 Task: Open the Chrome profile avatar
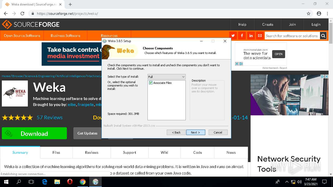[x=319, y=14]
